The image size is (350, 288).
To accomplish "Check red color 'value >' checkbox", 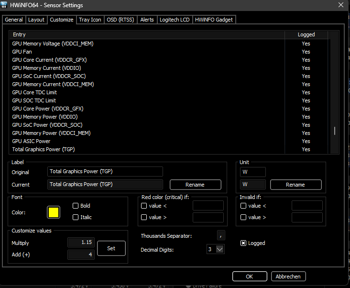I will pyautogui.click(x=144, y=217).
